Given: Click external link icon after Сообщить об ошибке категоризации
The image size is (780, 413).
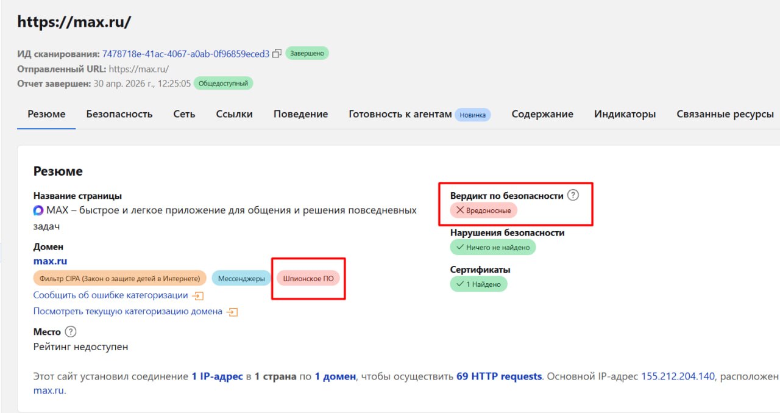Looking at the screenshot, I should click(x=197, y=296).
